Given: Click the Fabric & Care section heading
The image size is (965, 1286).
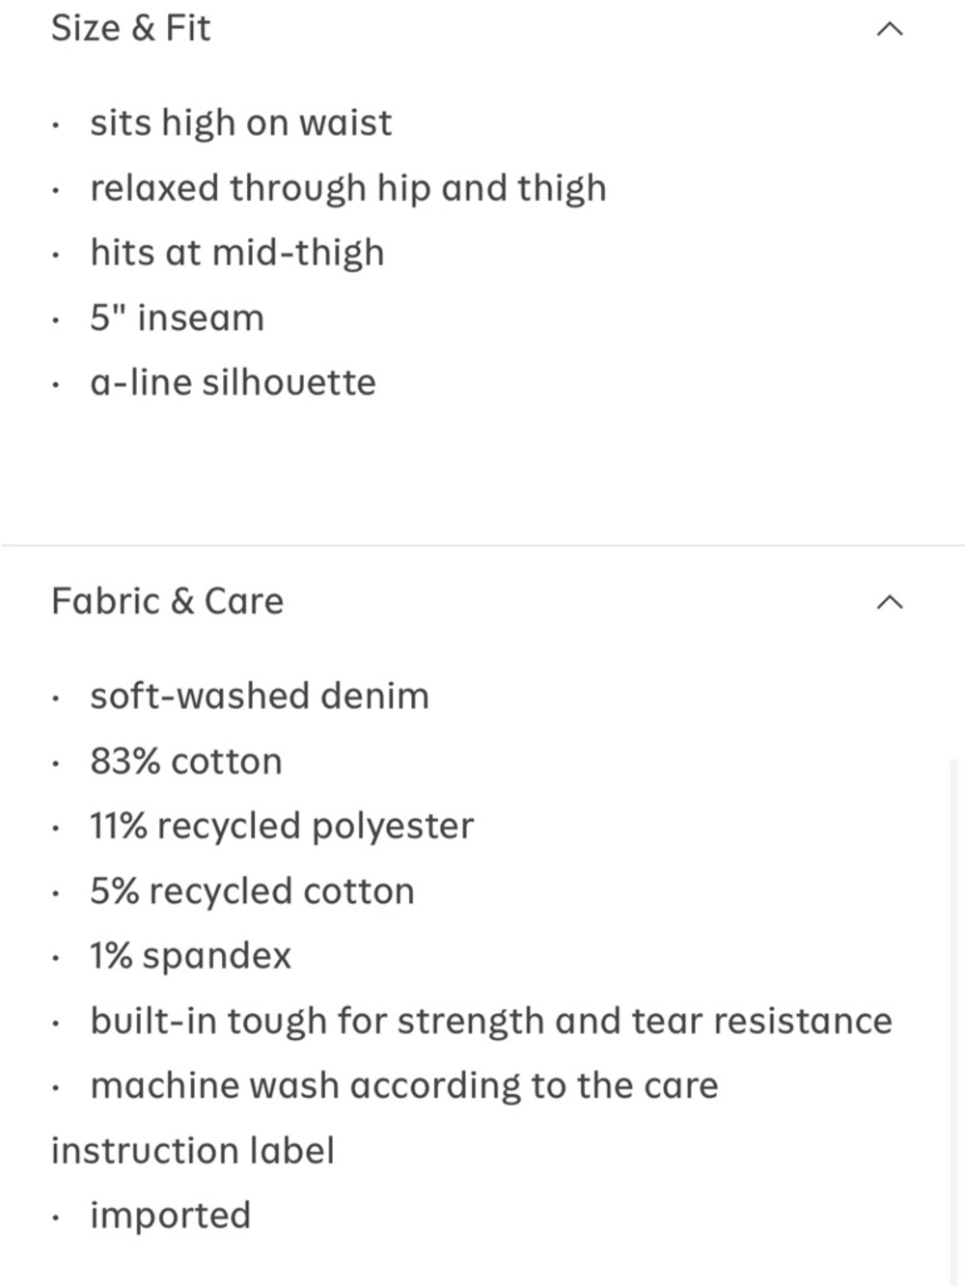Looking at the screenshot, I should point(167,601).
